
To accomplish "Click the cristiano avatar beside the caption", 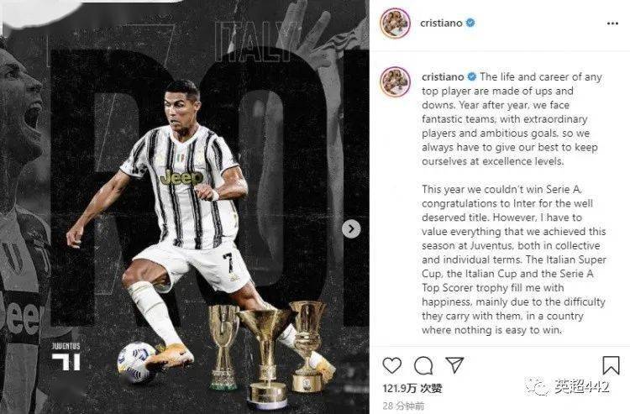I will point(395,82).
